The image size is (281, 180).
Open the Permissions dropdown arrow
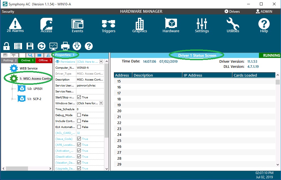coord(101,62)
